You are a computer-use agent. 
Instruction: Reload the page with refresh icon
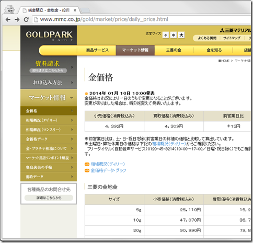click(26, 19)
